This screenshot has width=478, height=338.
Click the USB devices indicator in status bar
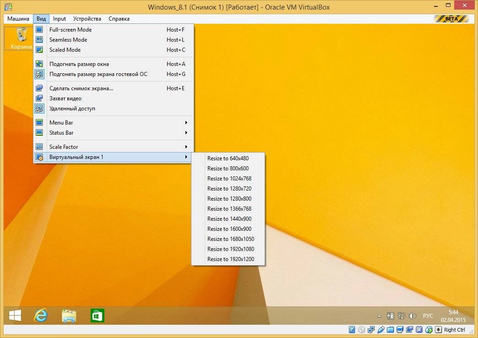coord(381,329)
